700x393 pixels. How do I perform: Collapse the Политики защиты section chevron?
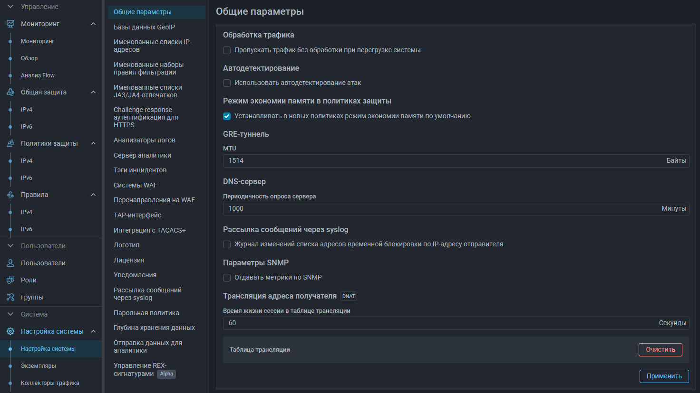tap(93, 143)
